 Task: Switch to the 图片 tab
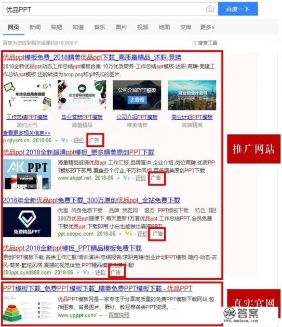coord(121,27)
